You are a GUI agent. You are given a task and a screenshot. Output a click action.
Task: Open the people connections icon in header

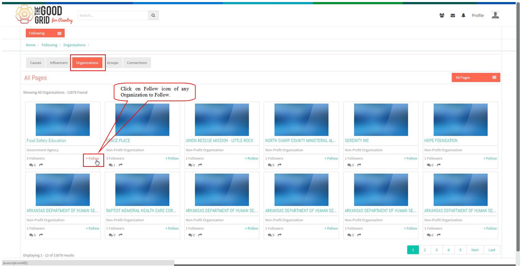442,15
